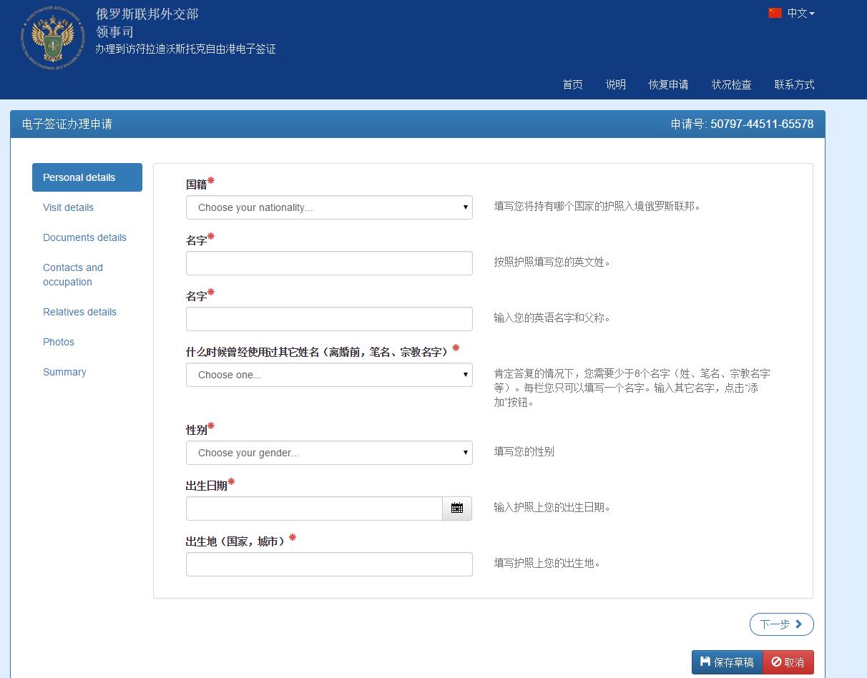This screenshot has width=867, height=678.
Task: Open the 中文 language selector
Action: coord(792,12)
